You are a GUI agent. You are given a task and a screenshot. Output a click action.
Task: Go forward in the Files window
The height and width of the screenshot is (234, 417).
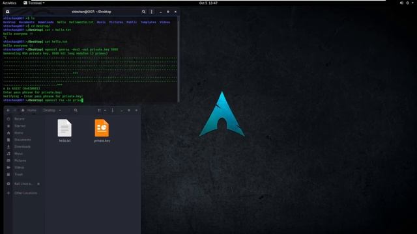(x=15, y=110)
